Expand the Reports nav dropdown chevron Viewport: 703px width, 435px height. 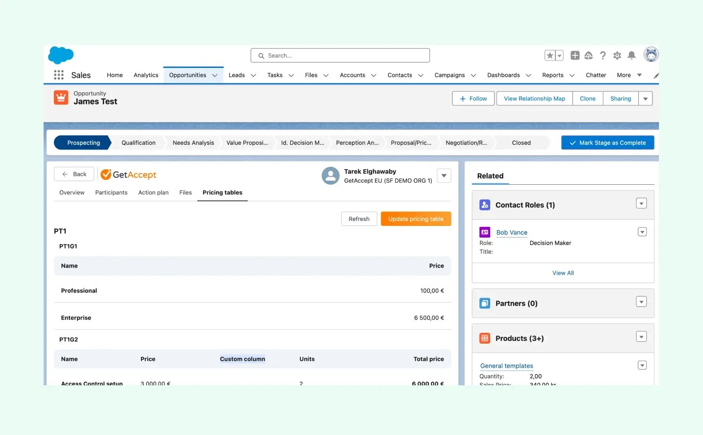pyautogui.click(x=572, y=75)
